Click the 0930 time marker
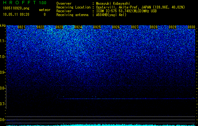The height and width of the screenshot is (126, 198). [x=191, y=27]
